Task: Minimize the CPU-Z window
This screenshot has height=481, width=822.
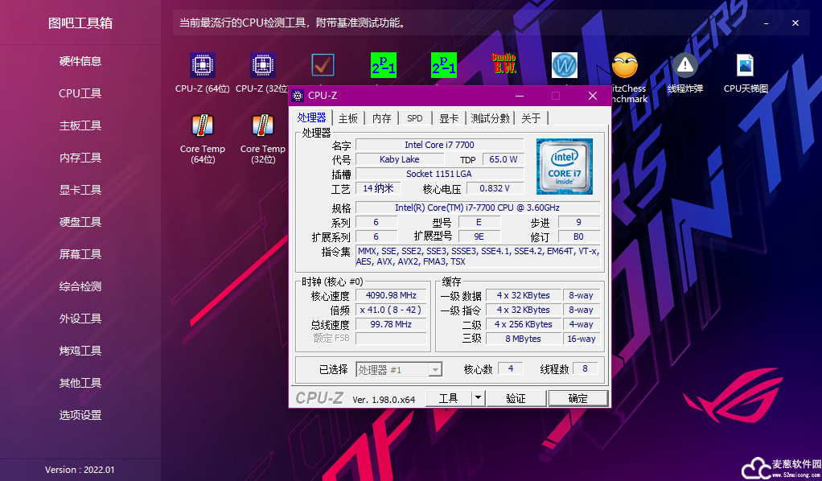Action: pyautogui.click(x=520, y=96)
